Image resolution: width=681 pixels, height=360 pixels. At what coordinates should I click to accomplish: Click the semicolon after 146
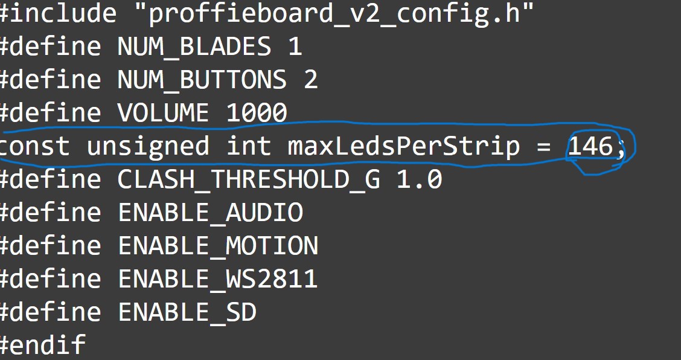point(621,149)
